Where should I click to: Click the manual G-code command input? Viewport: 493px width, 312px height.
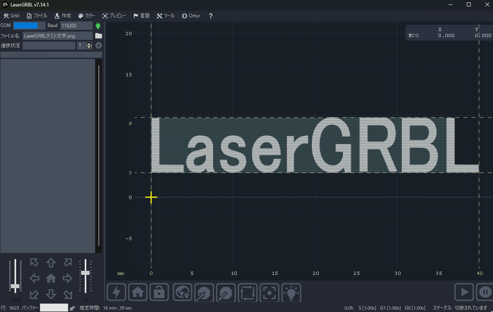coord(51,54)
